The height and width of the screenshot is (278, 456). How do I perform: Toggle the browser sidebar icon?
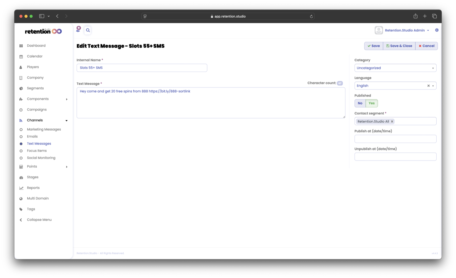[42, 16]
